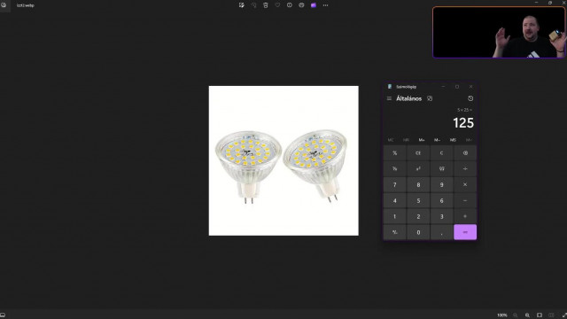Screen dimensions: 567x319
Task: Click the MR memory recall button
Action: (x=406, y=140)
